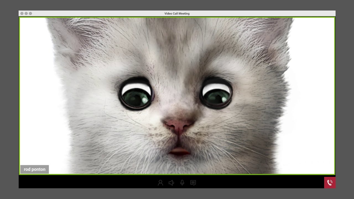Mute the microphone icon
This screenshot has height=199, width=354.
182,183
